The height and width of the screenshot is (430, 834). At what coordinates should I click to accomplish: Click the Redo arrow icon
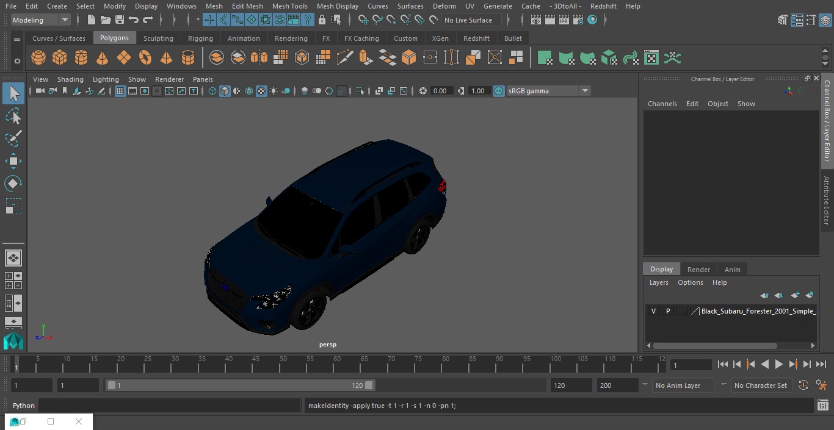point(148,20)
